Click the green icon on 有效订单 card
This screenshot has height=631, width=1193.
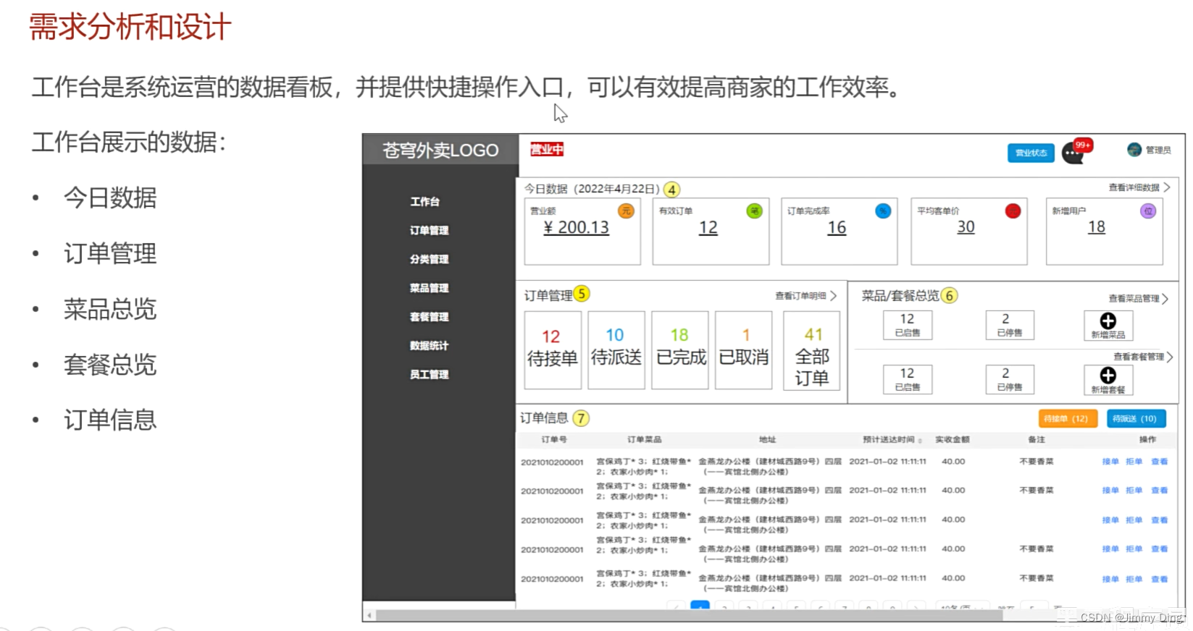754,211
